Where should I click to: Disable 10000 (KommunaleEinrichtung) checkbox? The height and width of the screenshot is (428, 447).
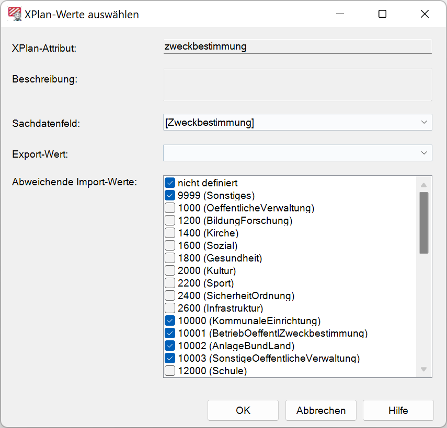170,321
